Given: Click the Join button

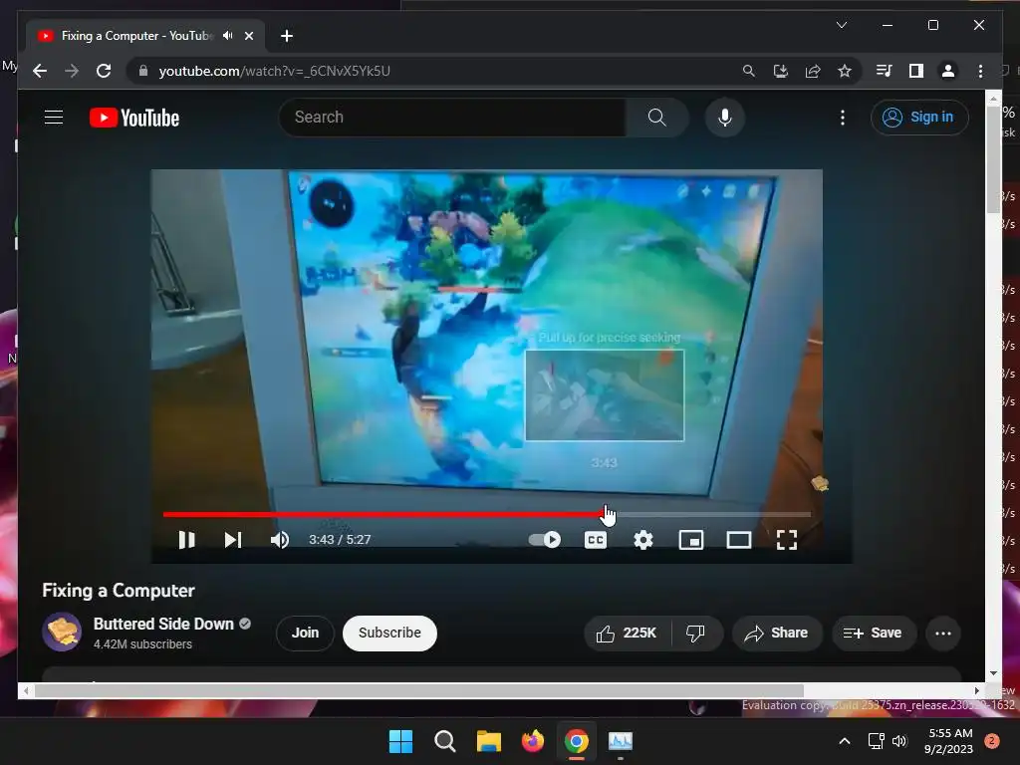Looking at the screenshot, I should (x=305, y=633).
